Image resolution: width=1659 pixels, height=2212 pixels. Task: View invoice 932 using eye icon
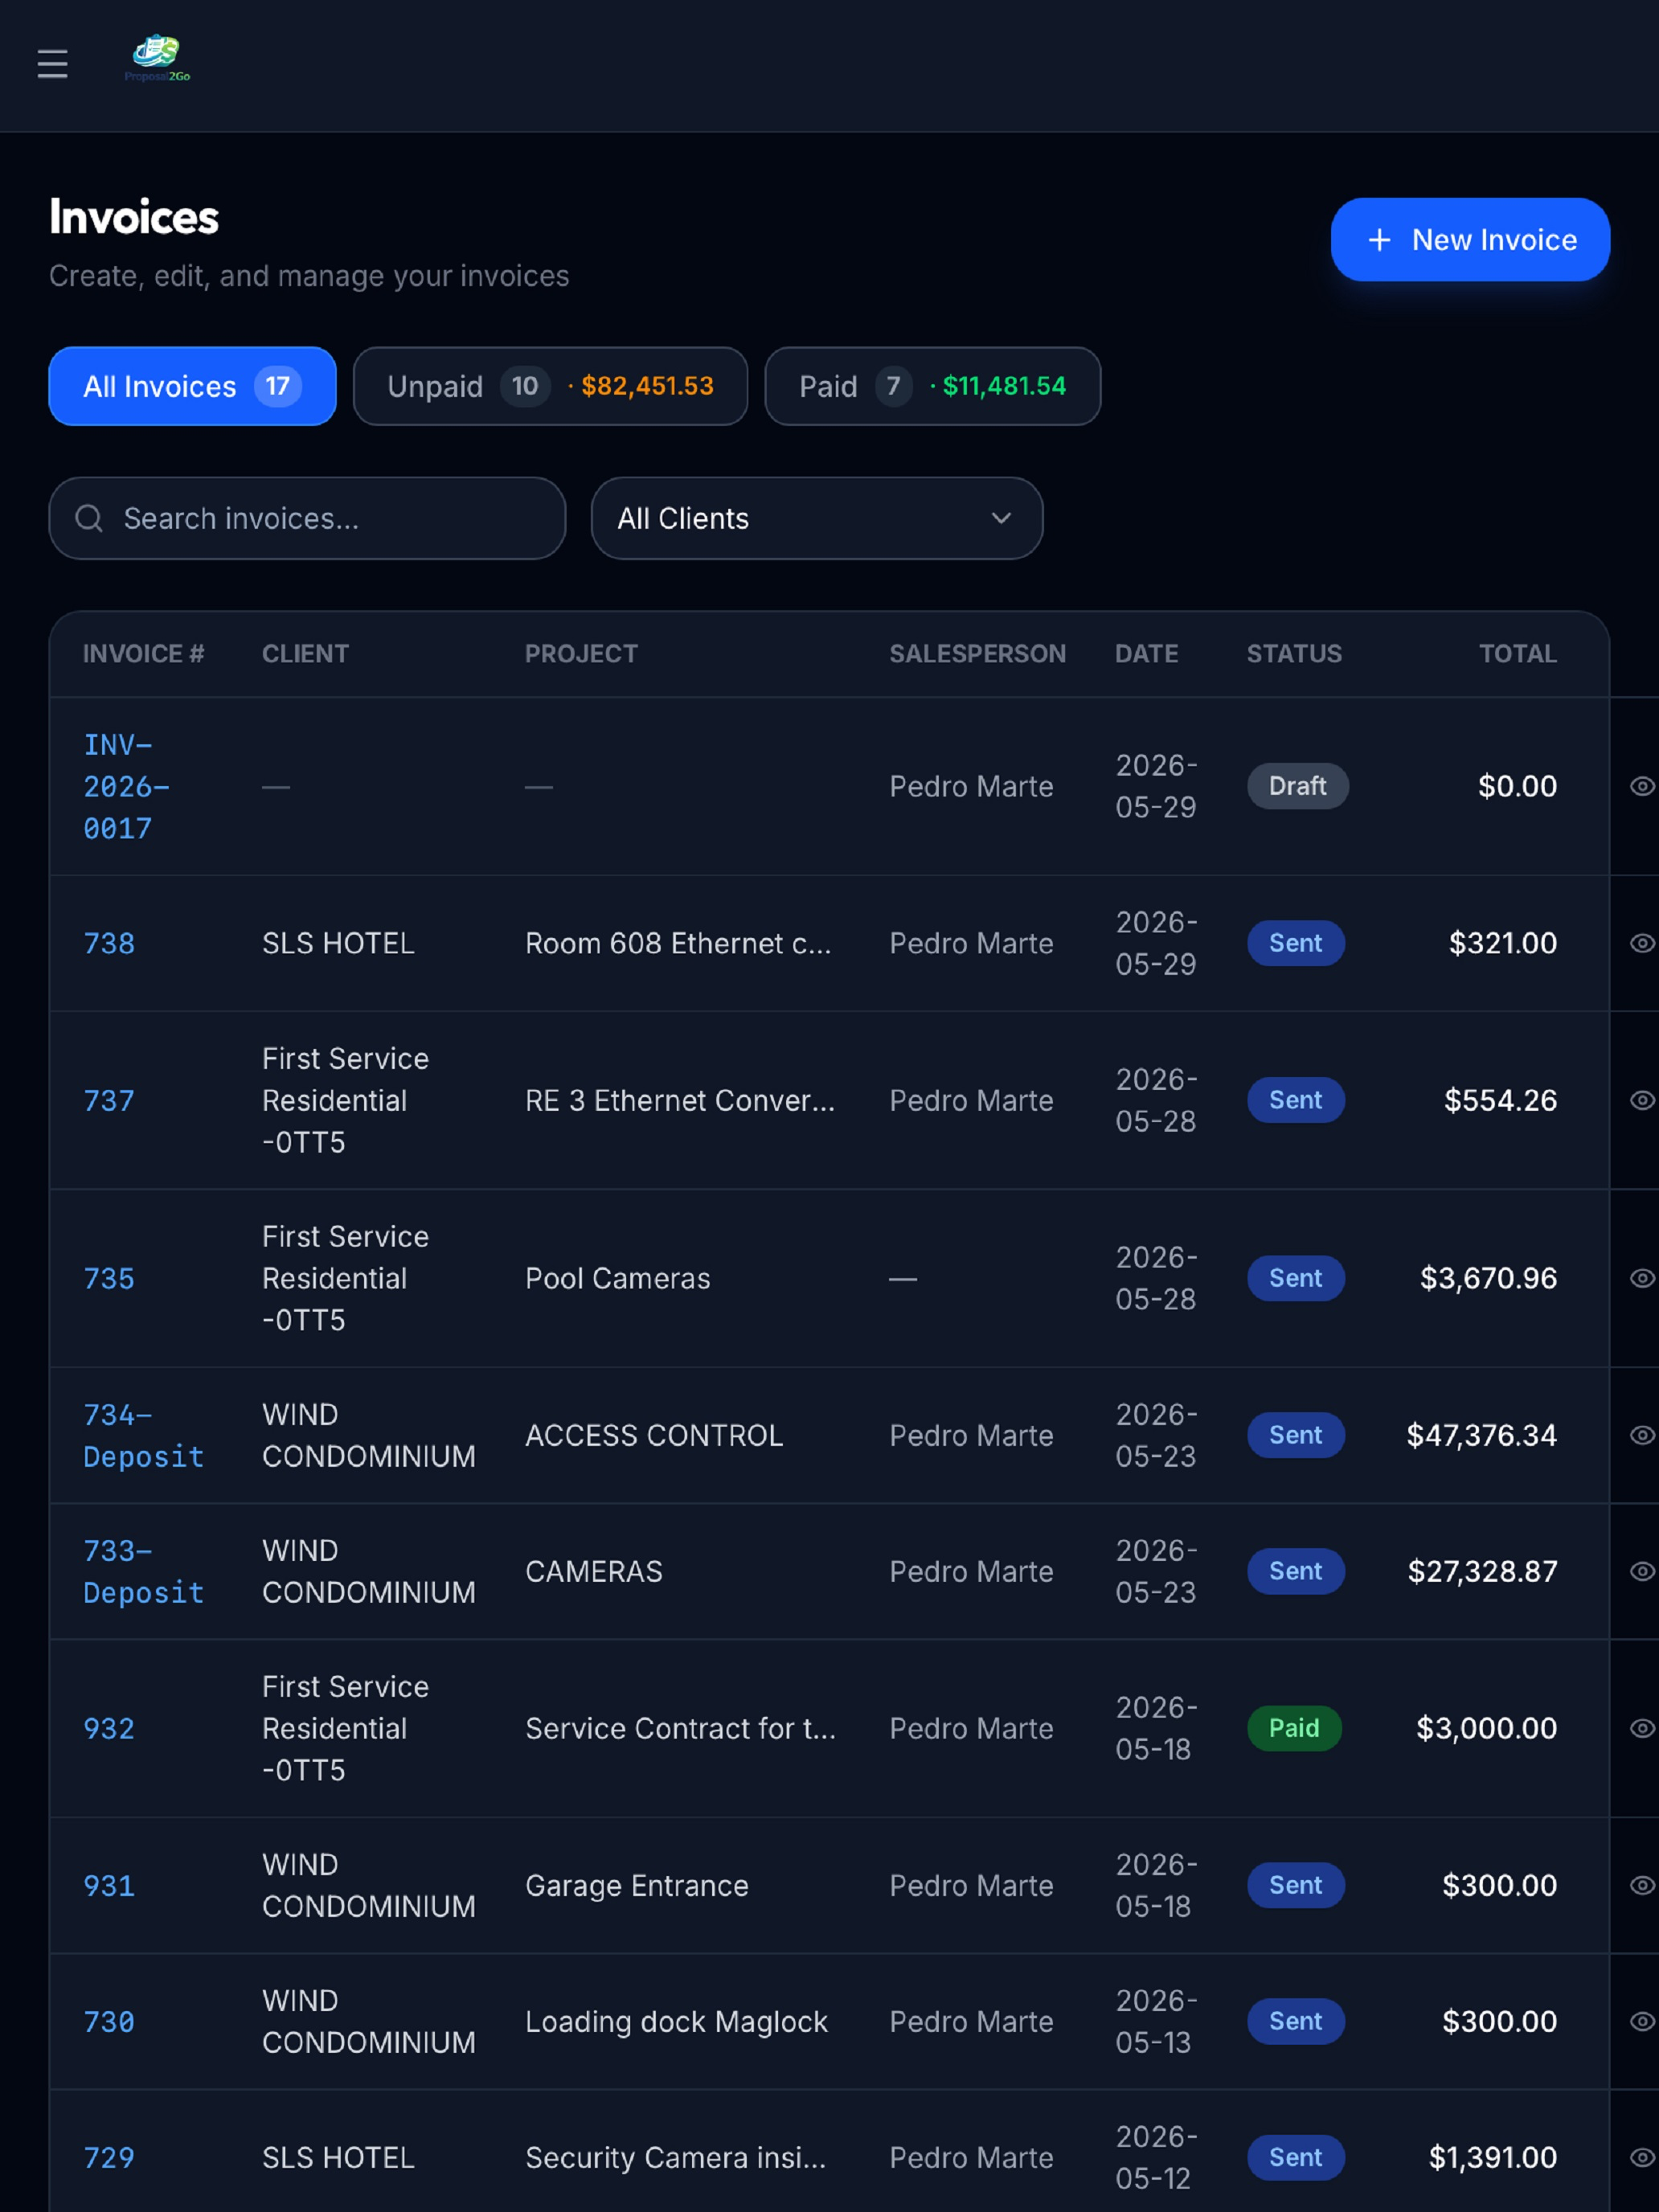point(1642,1728)
